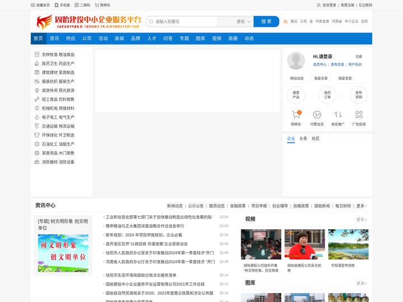Open the 树文明形象 创文明单位 banner image
Screen dimensions: 403x302
pos(63,253)
